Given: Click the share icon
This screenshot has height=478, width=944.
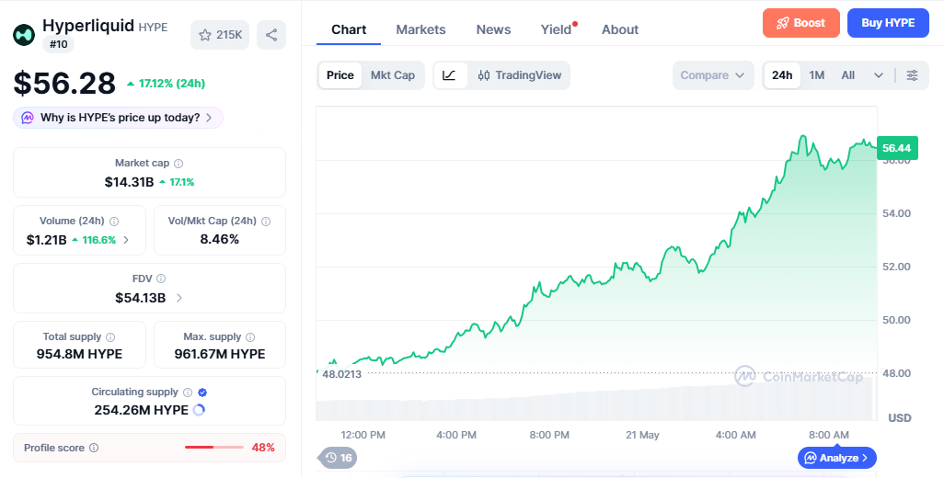Looking at the screenshot, I should 271,35.
